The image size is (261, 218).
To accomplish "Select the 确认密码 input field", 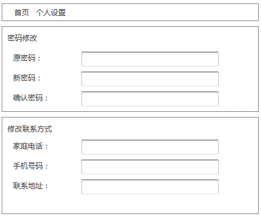I will click(x=150, y=99).
